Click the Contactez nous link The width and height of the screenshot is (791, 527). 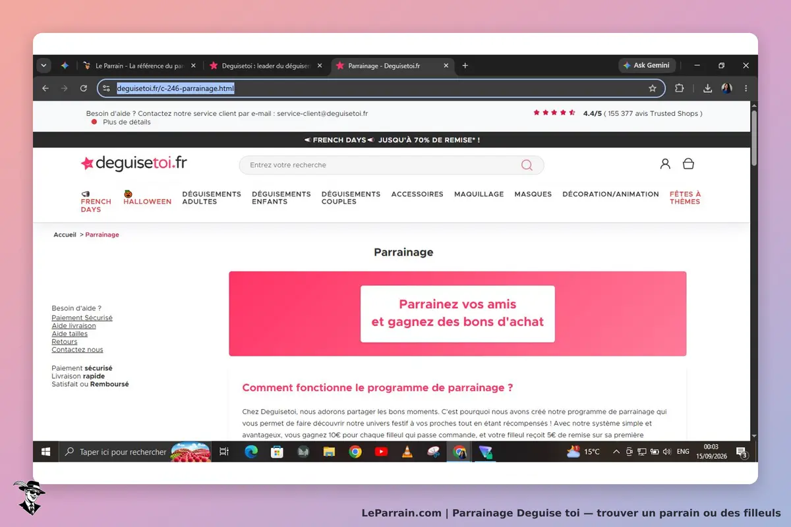point(77,350)
